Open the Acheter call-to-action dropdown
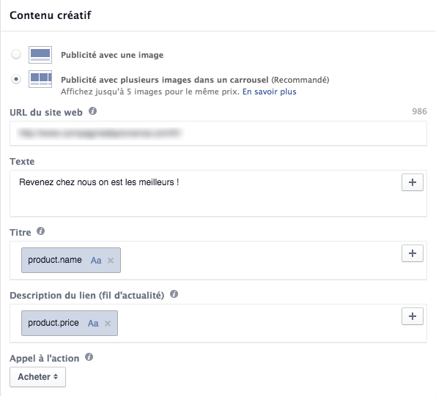Screen dimensions: 436x396 pos(38,377)
